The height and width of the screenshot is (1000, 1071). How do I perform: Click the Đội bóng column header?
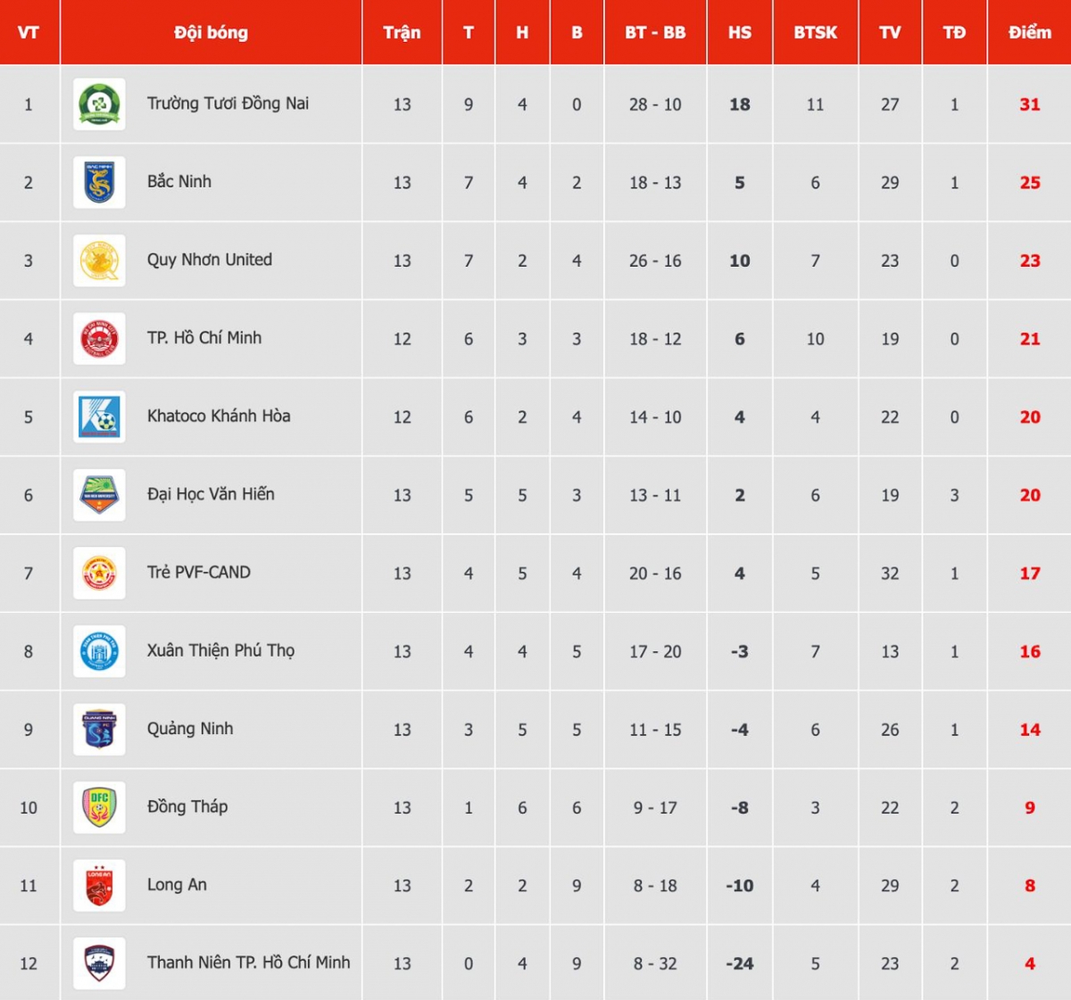coord(211,33)
